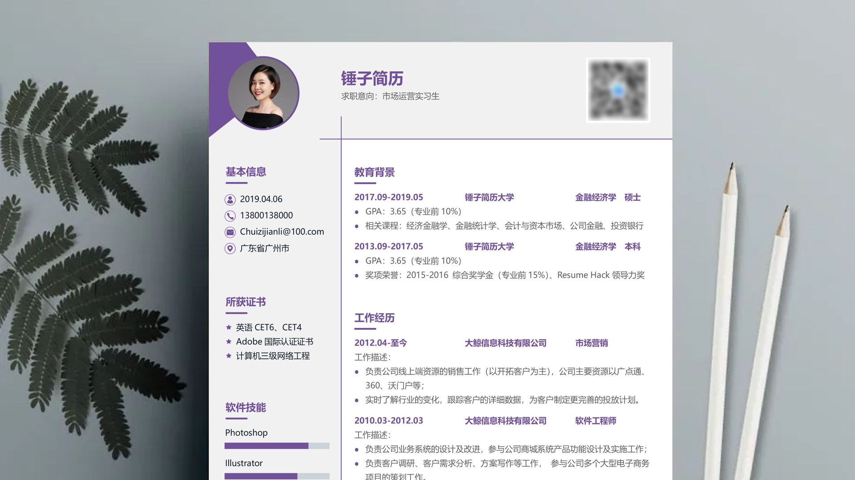The image size is (855, 480).
Task: Click the GPA line under the 硕士 entry
Action: [x=413, y=211]
